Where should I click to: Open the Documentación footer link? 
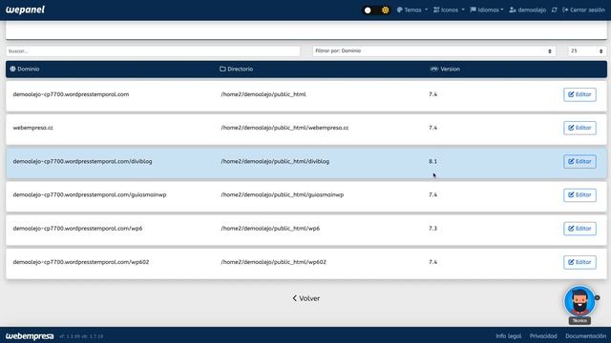585,336
